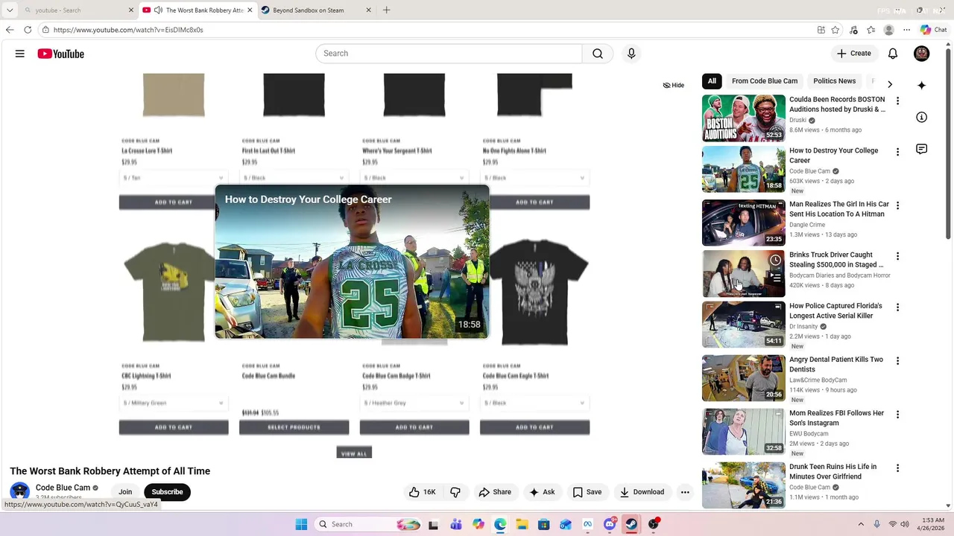Viewport: 954px width, 536px height.
Task: Open the browser tab list dropdown
Action: 10,10
